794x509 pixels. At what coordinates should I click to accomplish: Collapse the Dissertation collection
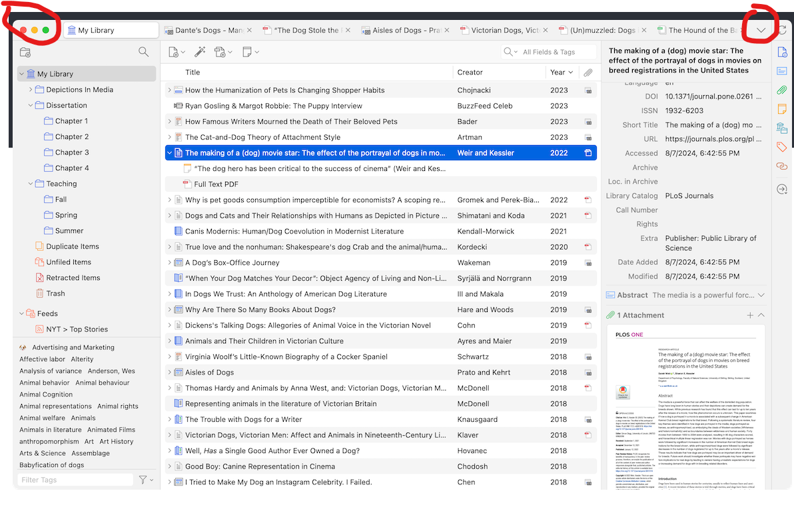tap(31, 105)
